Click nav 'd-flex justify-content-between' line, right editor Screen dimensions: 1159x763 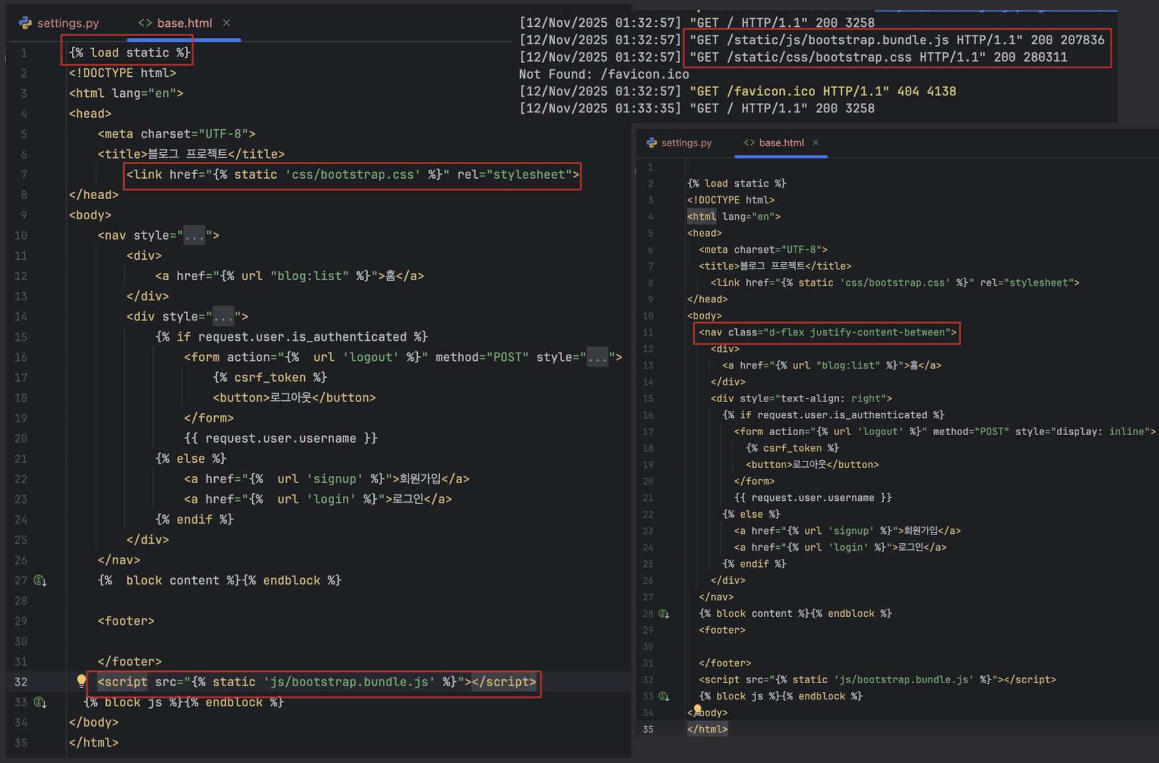coord(827,333)
